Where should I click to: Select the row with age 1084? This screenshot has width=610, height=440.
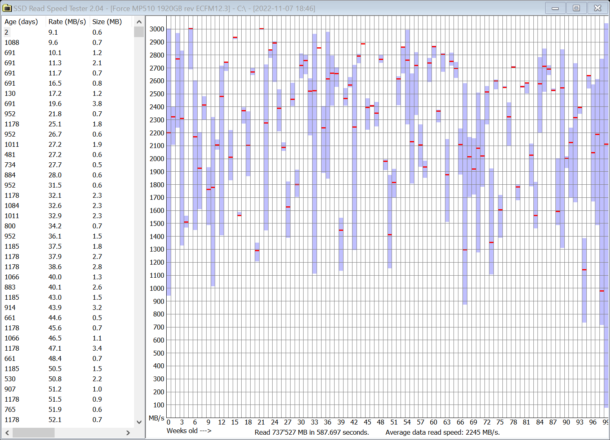click(68, 206)
